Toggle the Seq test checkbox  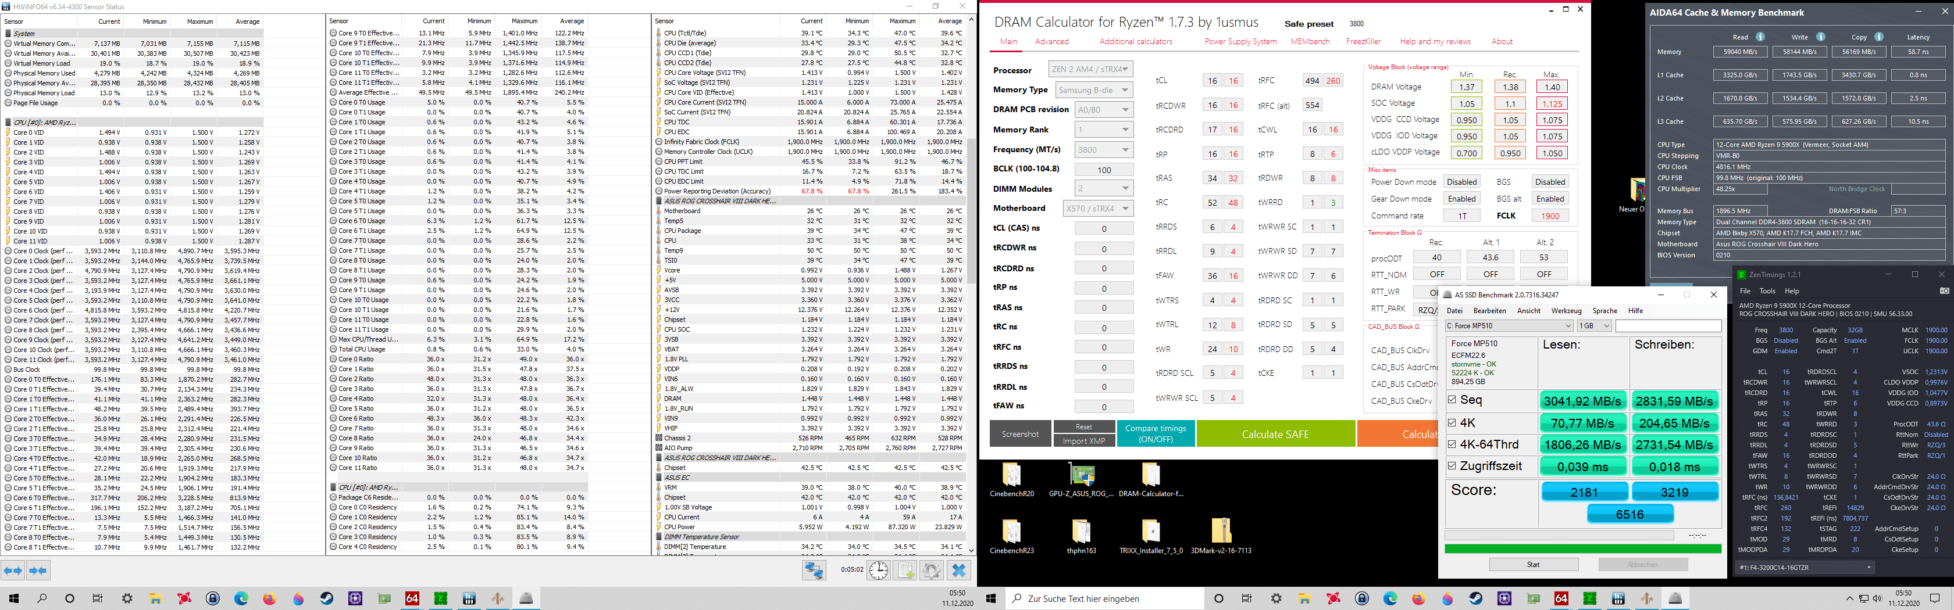click(1452, 400)
